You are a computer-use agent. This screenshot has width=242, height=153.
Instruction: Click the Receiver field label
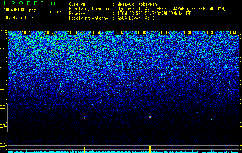78,13
